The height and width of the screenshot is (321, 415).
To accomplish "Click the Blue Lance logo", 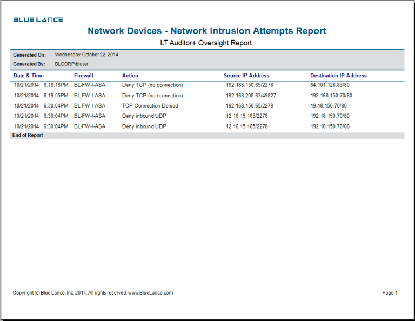I will click(38, 20).
